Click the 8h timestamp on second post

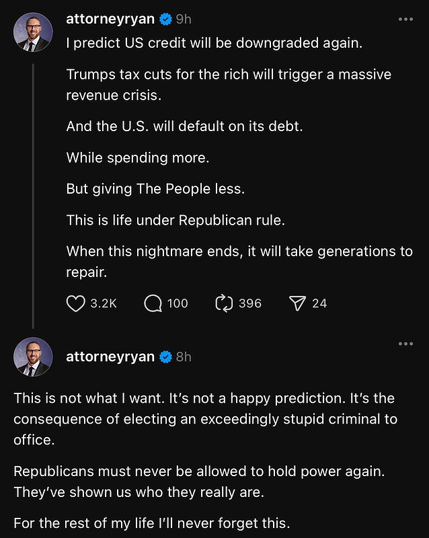coord(184,356)
